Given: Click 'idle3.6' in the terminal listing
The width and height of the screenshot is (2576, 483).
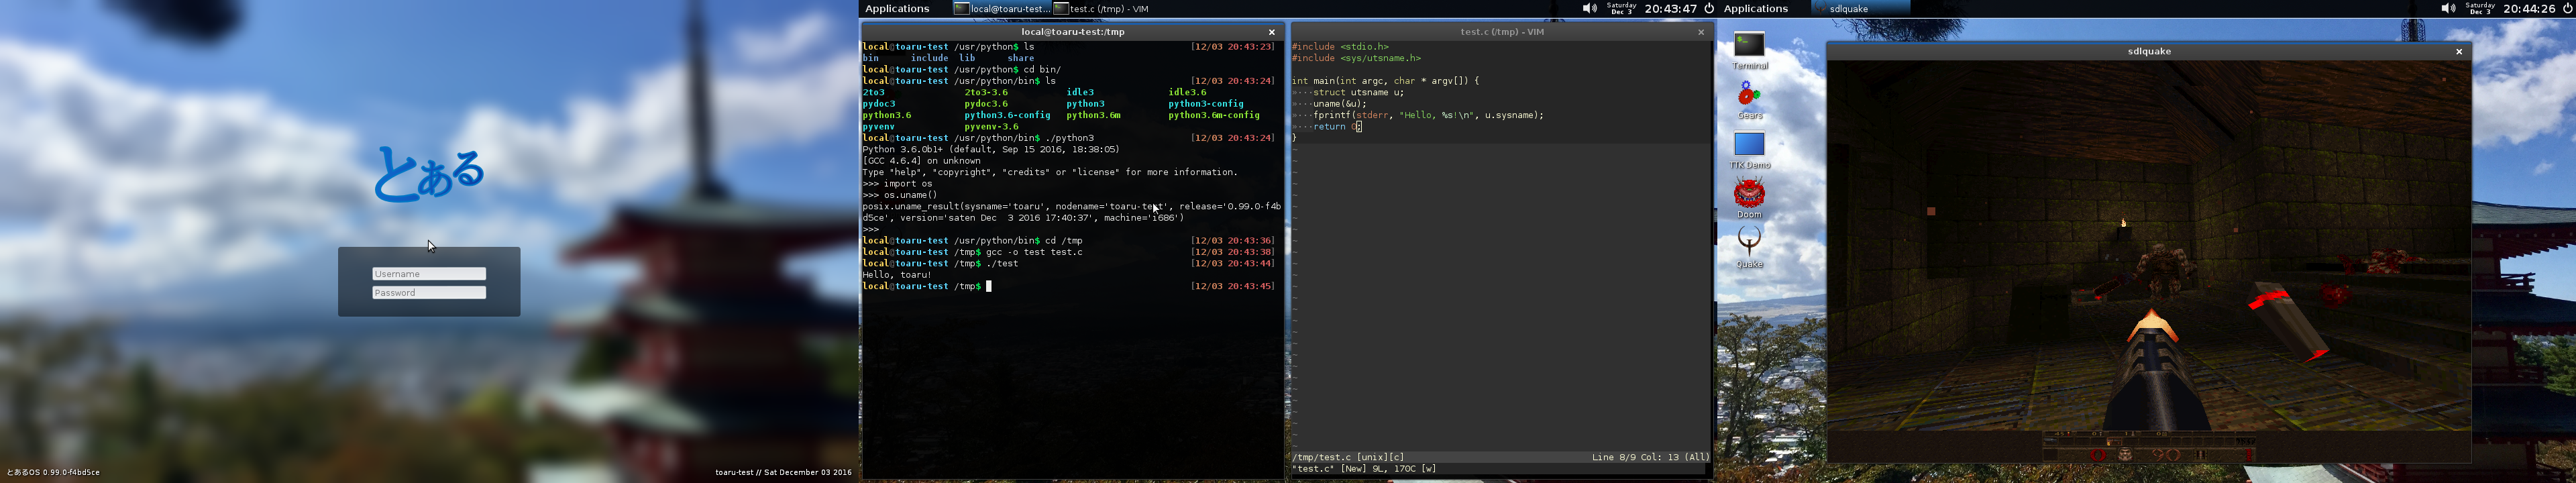Looking at the screenshot, I should (x=1187, y=93).
